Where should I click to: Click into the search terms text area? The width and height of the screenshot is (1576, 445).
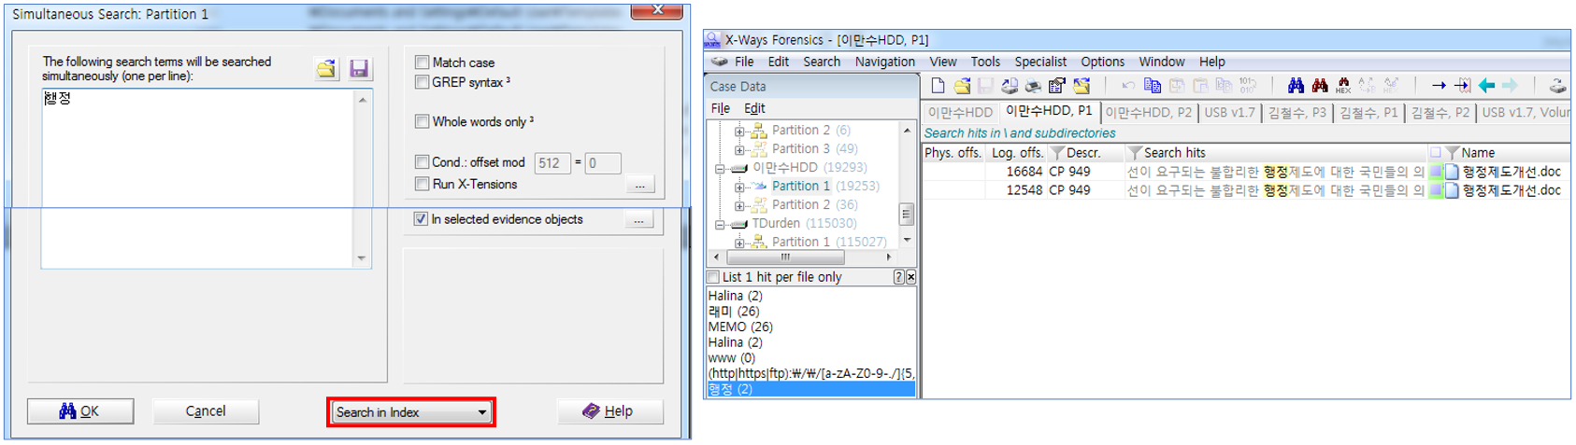pos(198,178)
